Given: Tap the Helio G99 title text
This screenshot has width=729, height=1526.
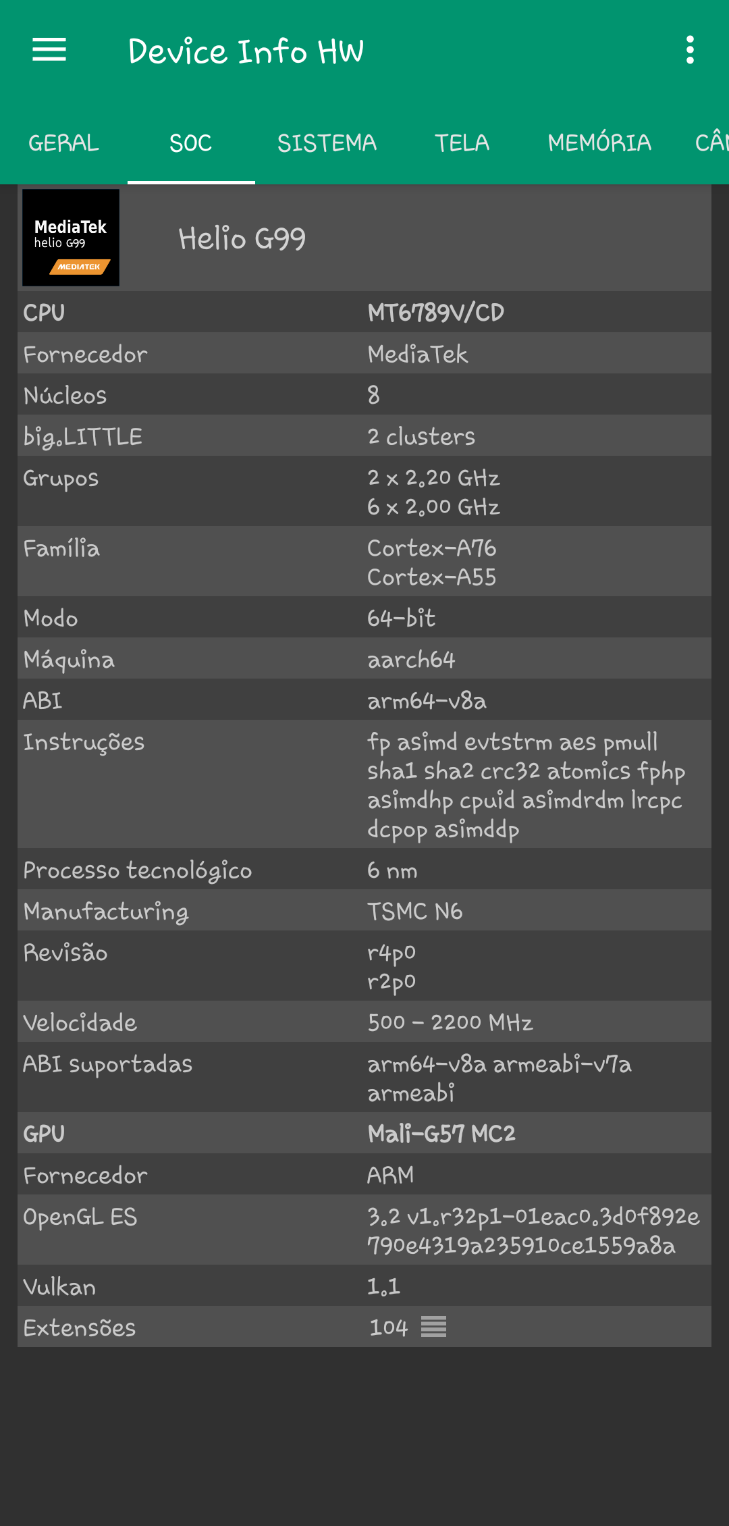Looking at the screenshot, I should click(x=242, y=239).
